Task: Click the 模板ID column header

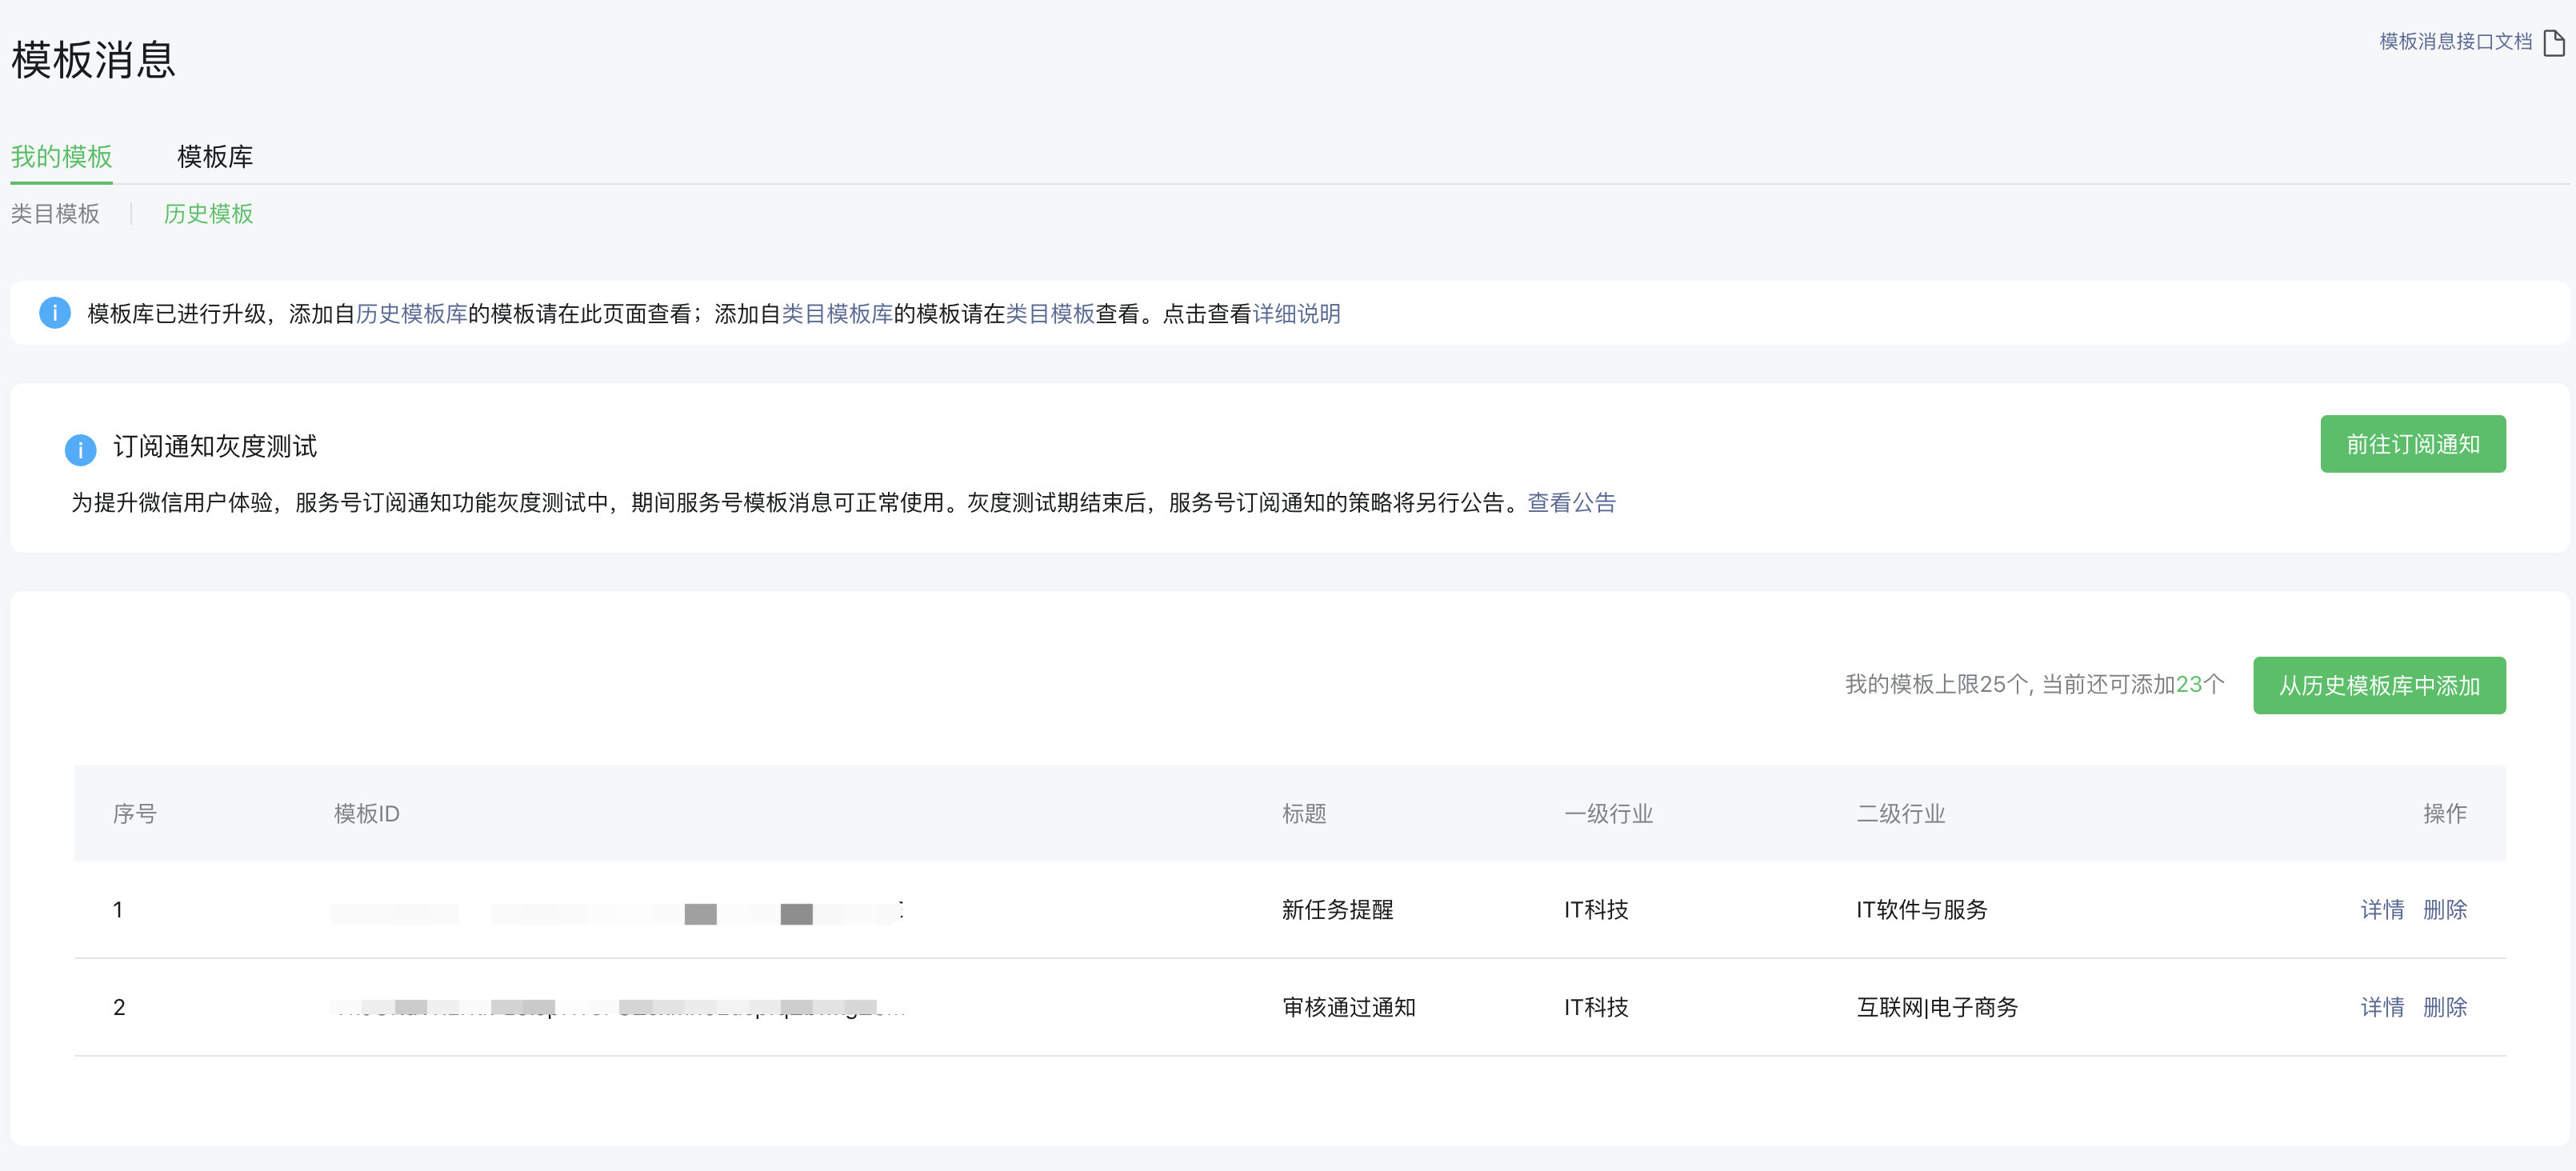Action: pos(366,814)
